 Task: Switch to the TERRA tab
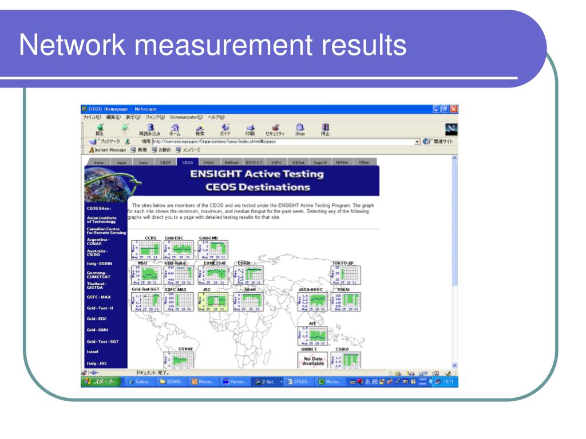pyautogui.click(x=342, y=162)
